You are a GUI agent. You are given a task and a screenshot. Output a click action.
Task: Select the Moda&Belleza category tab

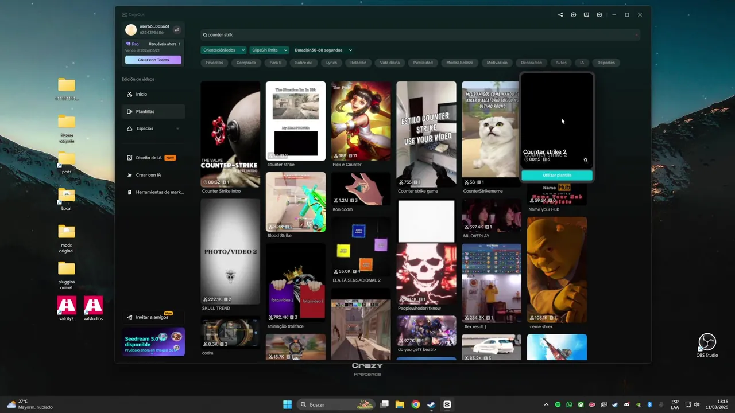point(460,63)
